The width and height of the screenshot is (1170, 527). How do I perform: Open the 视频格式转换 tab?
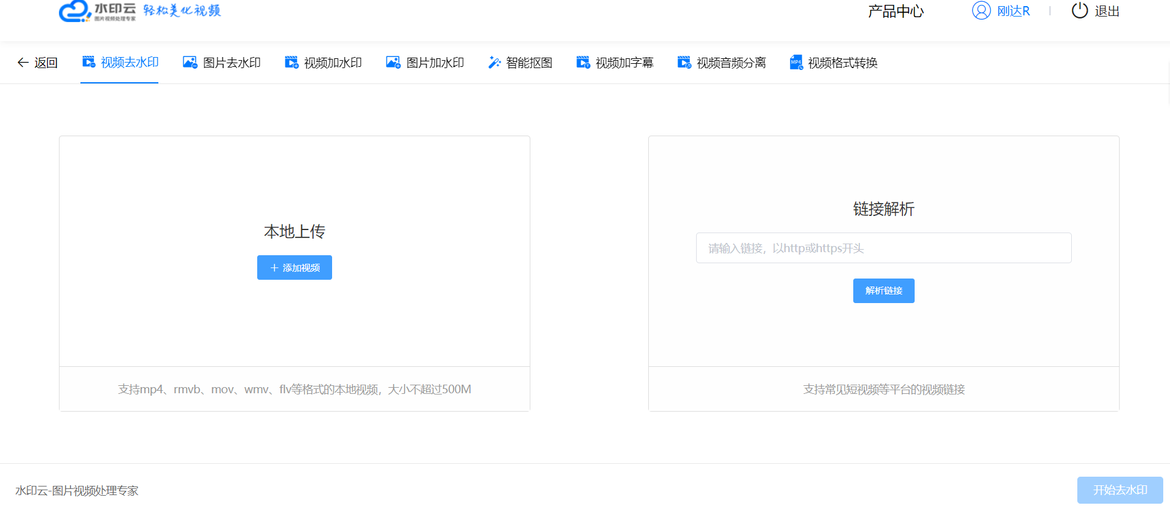[x=842, y=63]
